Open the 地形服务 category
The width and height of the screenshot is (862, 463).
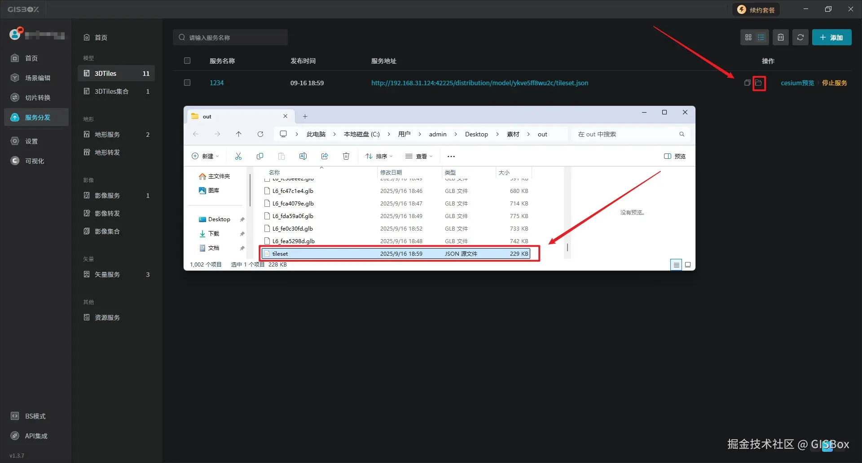117,135
